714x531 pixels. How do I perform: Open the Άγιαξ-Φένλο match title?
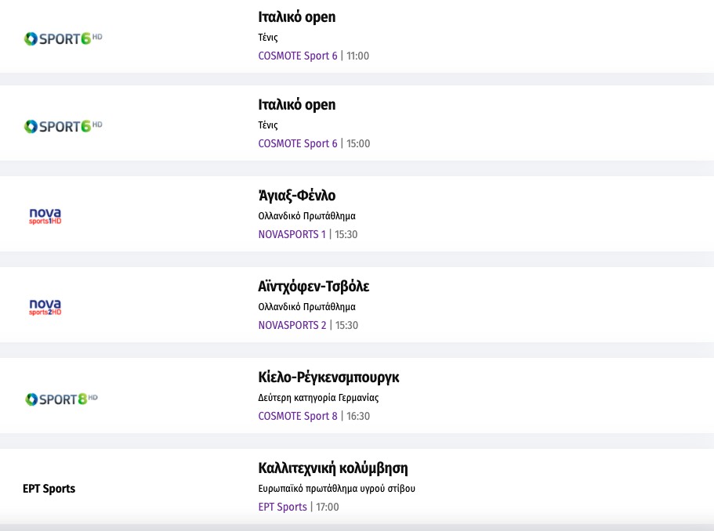[296, 196]
